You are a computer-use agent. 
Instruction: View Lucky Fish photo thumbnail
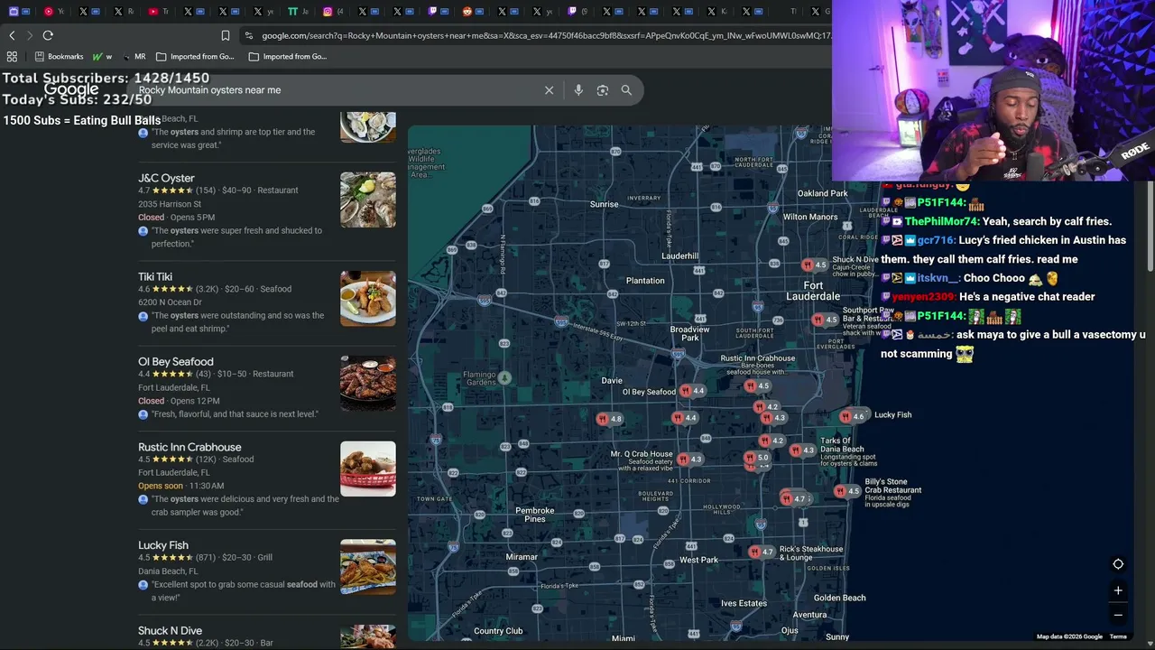click(368, 567)
